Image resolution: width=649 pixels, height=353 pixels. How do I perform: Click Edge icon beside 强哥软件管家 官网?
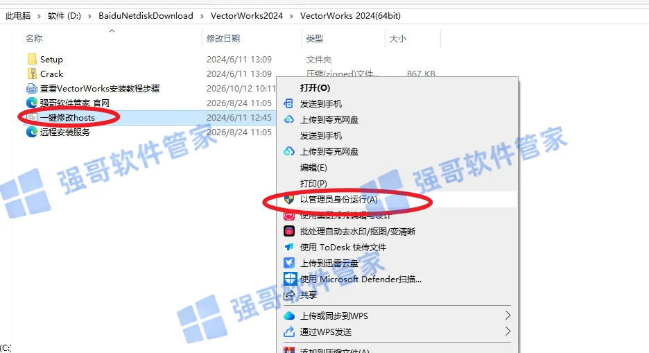pyautogui.click(x=32, y=103)
